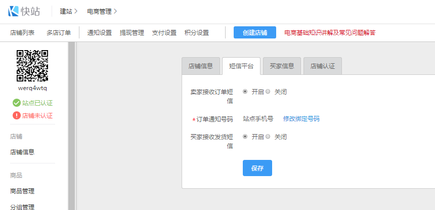This screenshot has width=435, height=210.
Task: Open the 修改绑定号码 link
Action: [x=301, y=119]
